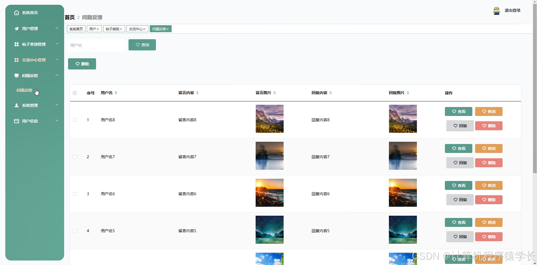The height and width of the screenshot is (265, 537).
Task: Sort table by 留言内容 column arrows
Action: [197, 93]
